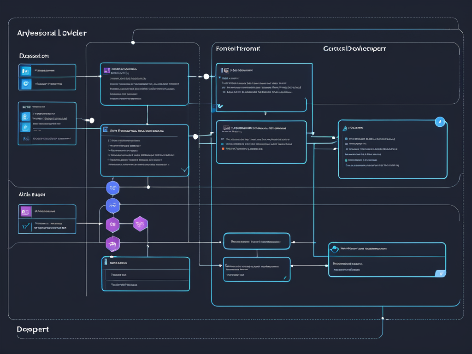Toggle the checkmark at bottom of center node
The width and height of the screenshot is (472, 354).
[184, 170]
